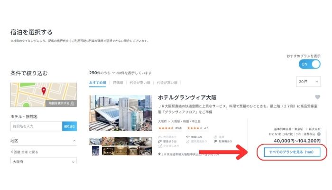
Task: Click the large bath icon beside 大浴場あり
Action: 160,137
